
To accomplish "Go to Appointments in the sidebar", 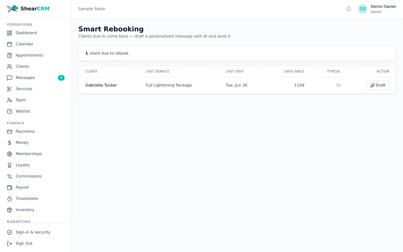I will 36,55.
